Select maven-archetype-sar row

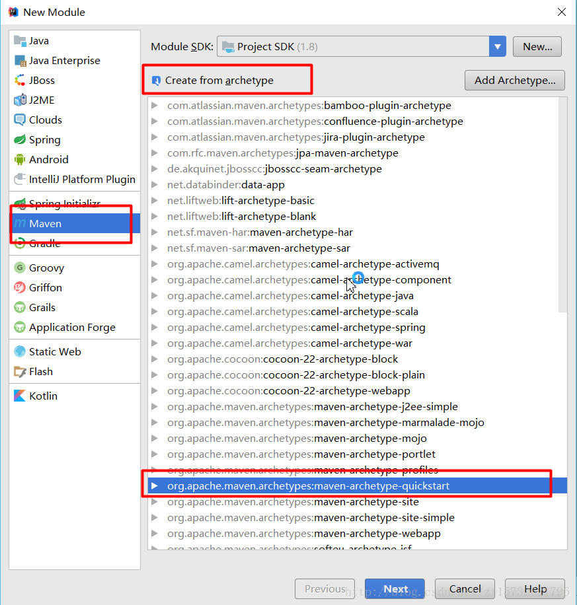click(353, 248)
